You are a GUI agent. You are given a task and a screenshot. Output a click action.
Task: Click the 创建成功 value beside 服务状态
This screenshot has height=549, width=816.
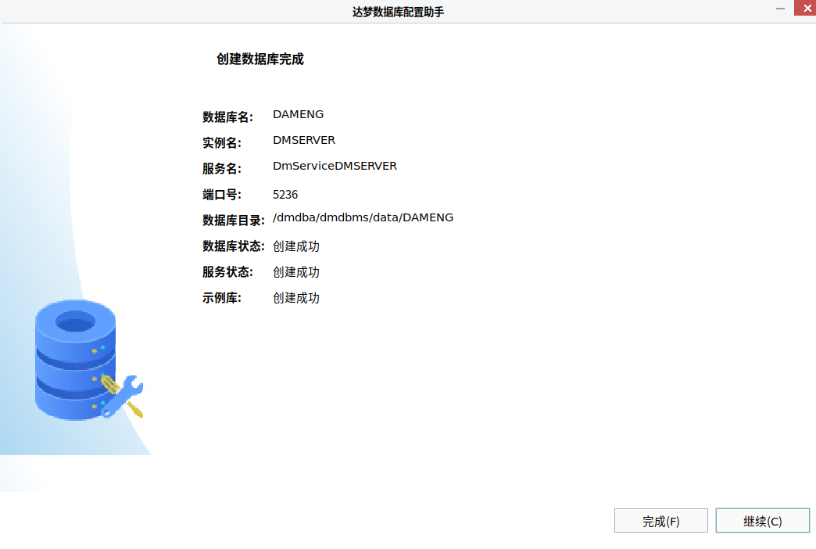coord(296,272)
